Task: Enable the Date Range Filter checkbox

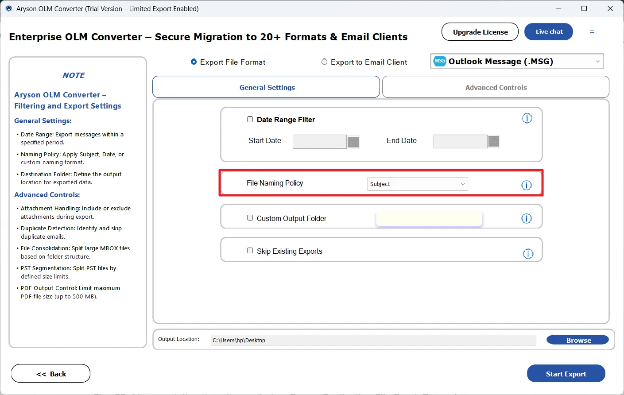Action: click(250, 119)
